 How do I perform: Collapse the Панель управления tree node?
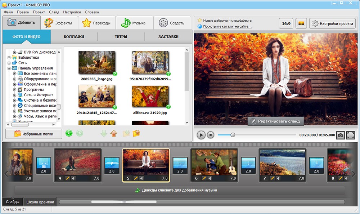9,68
